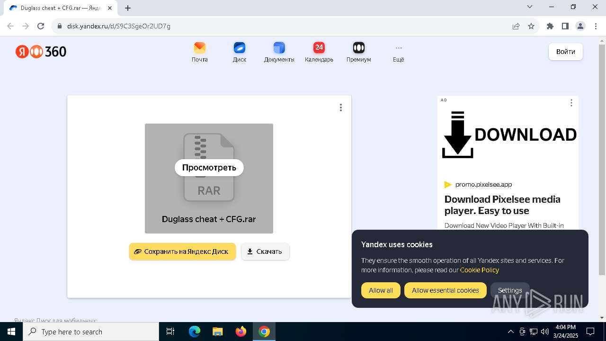Click Просмотреть to preview the archive
The width and height of the screenshot is (606, 341).
(x=209, y=168)
